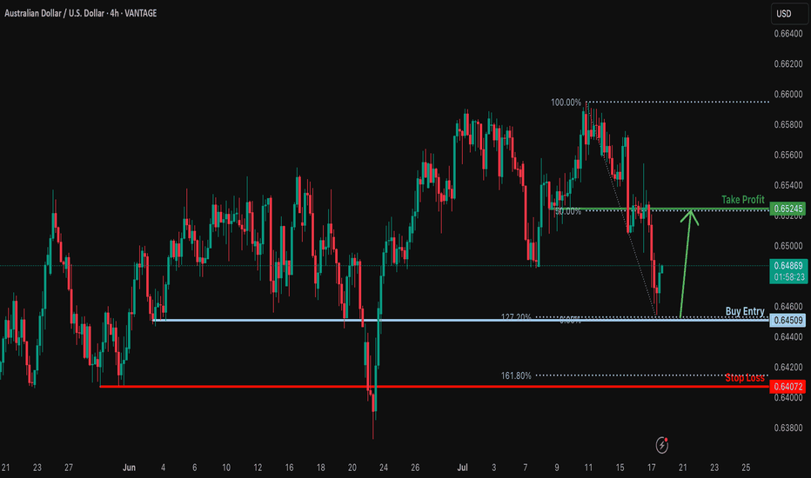Click the 100.00% Fibonacci level label
This screenshot has width=811, height=478.
point(566,103)
